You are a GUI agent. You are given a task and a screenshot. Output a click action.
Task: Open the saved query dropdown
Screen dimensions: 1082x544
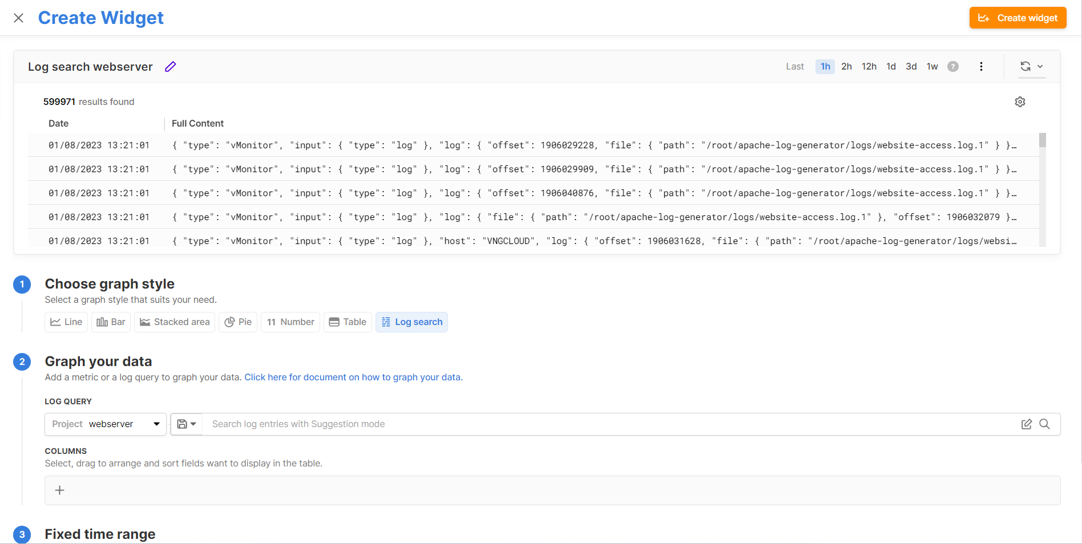187,424
